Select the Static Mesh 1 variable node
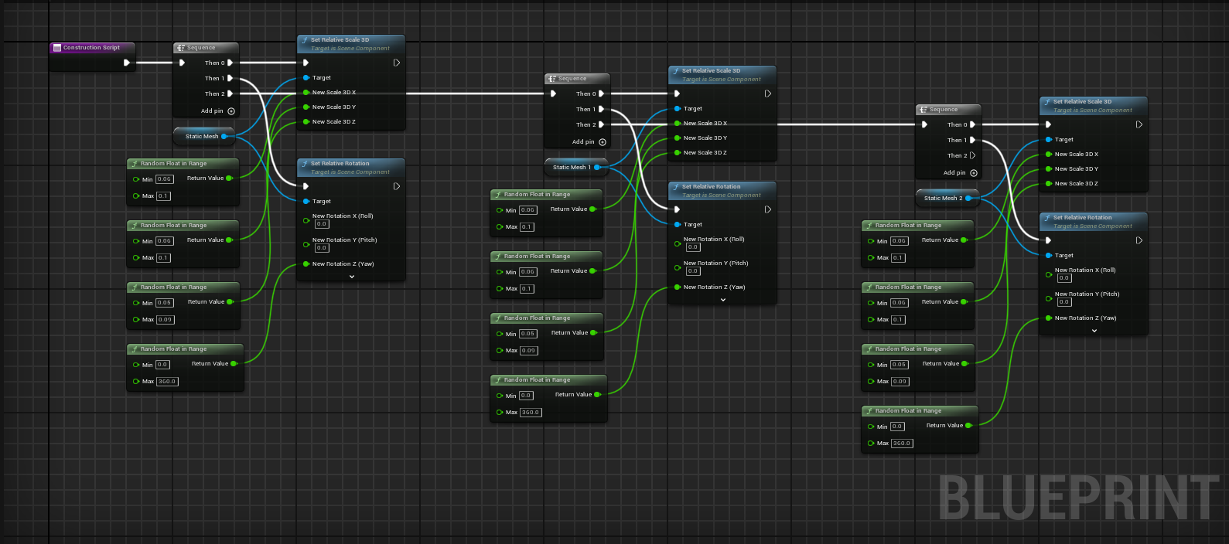Viewport: 1229px width, 544px height. pos(572,167)
